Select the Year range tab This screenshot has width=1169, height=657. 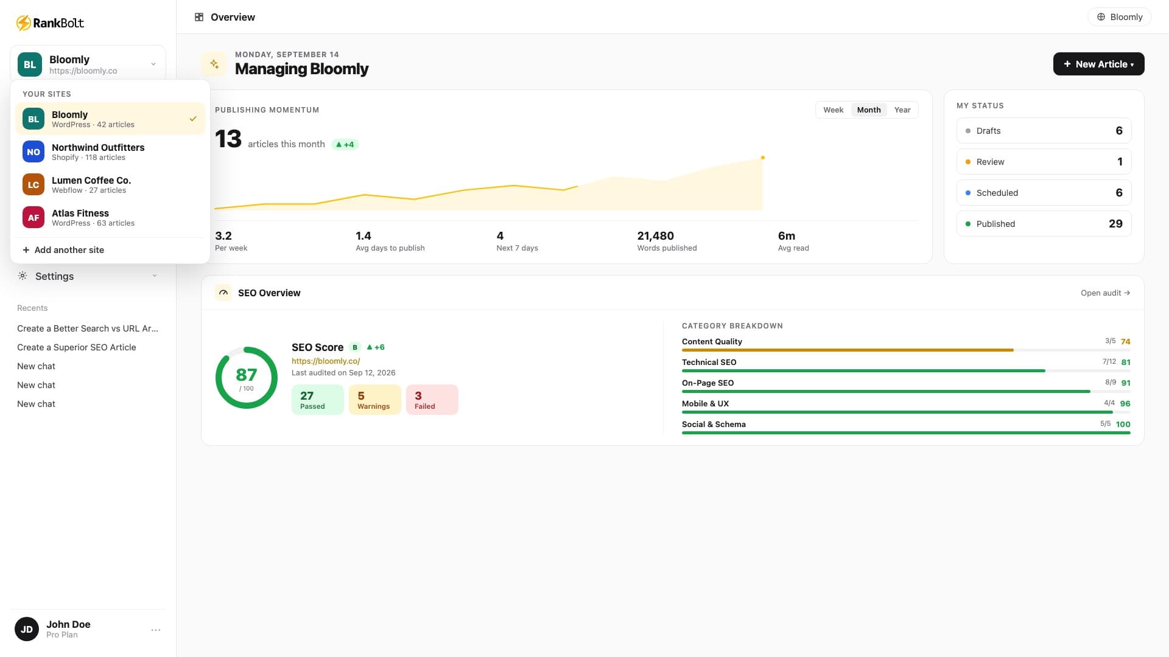pos(902,110)
